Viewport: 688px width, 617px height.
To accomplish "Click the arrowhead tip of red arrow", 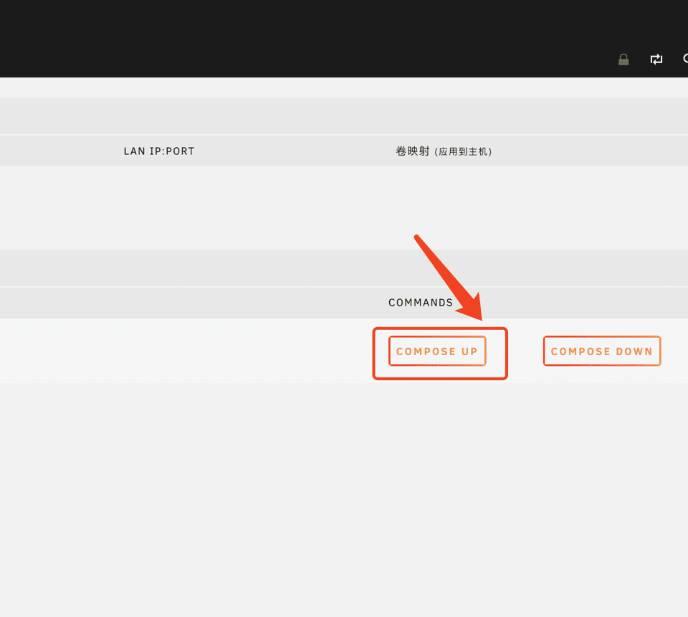I will tap(481, 319).
